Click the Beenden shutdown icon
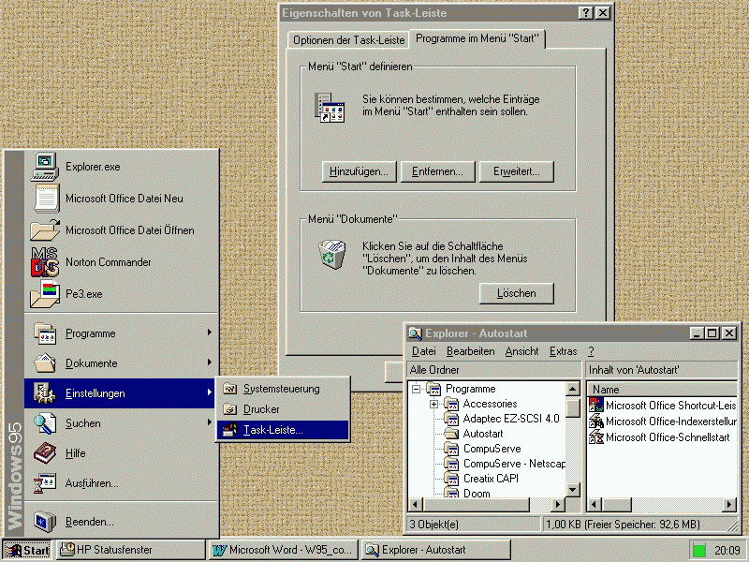Screen dimensions: 749x562 pyautogui.click(x=45, y=522)
